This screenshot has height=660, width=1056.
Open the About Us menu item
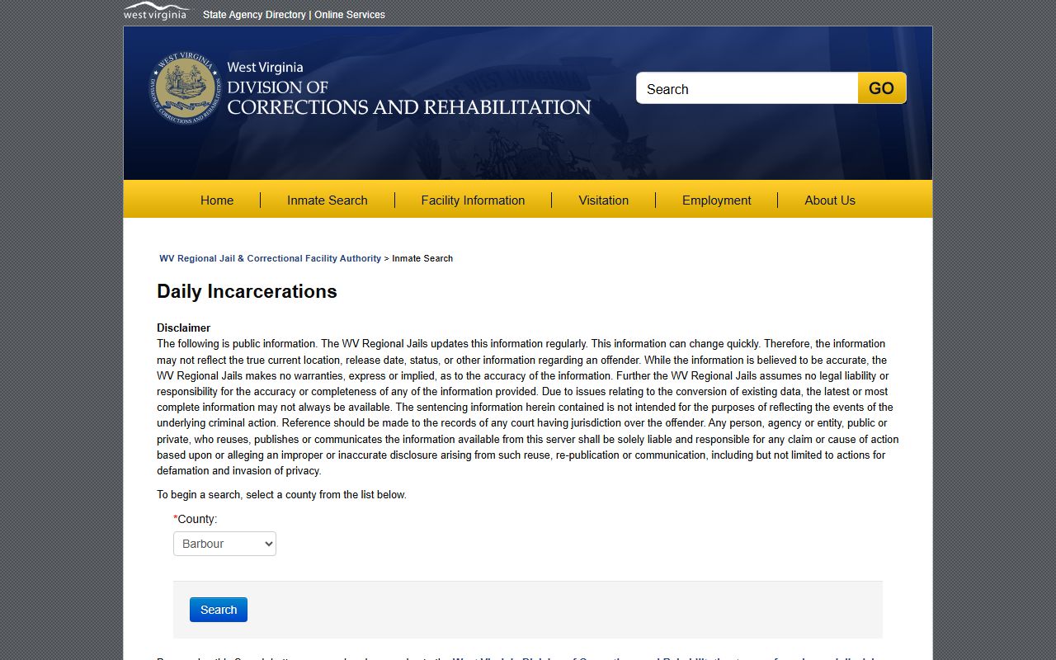point(830,200)
